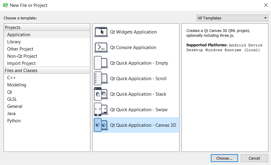271x165 pixels.
Task: Select the Python files category
Action: [x=47, y=120]
